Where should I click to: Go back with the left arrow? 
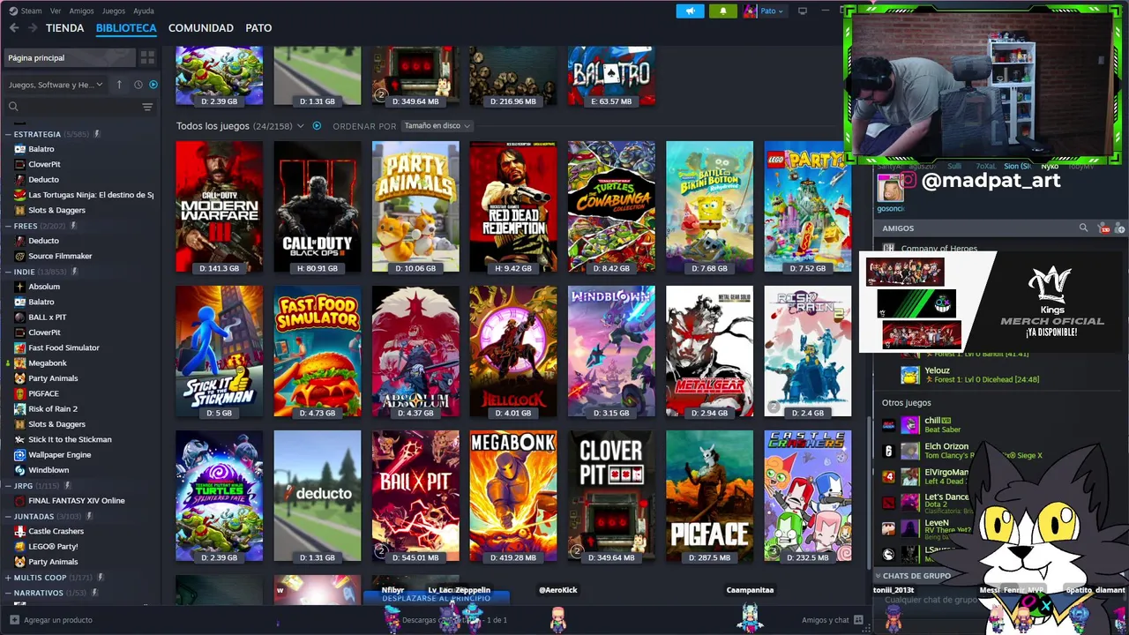[x=14, y=28]
